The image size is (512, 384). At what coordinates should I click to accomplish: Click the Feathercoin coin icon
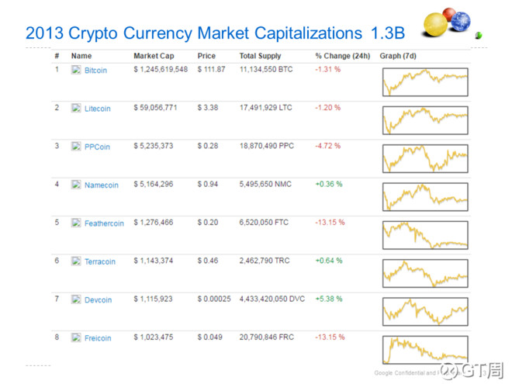tap(76, 223)
